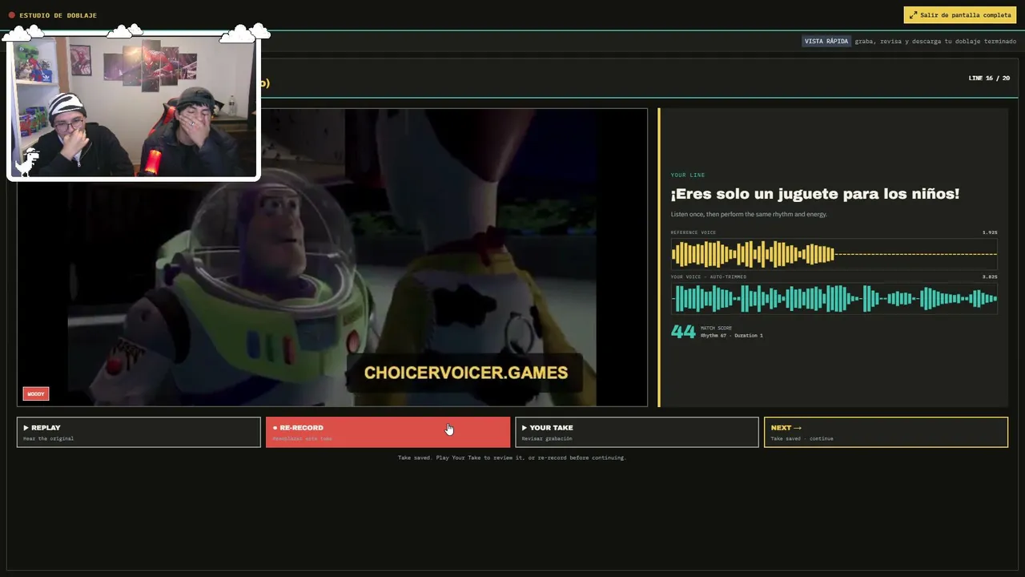Viewport: 1025px width, 577px height.
Task: Continue with the yellow Next button
Action: (x=886, y=432)
